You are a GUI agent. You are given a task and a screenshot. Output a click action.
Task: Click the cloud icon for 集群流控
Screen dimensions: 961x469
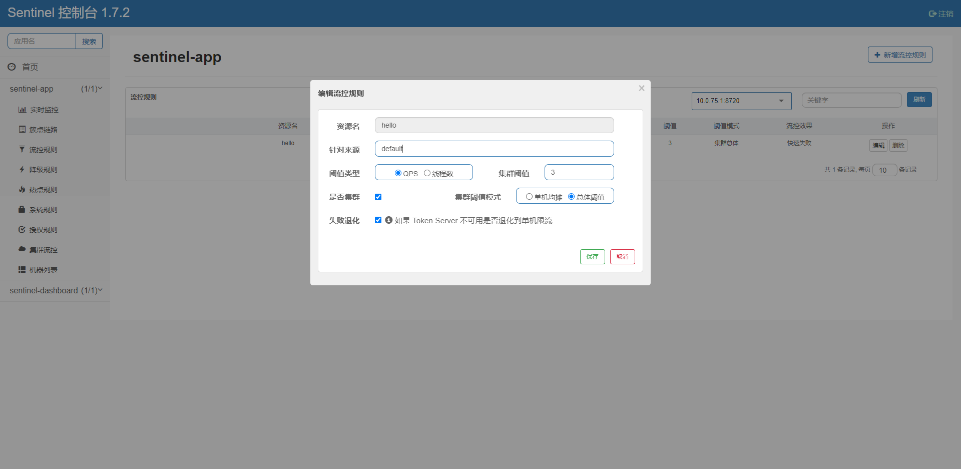coord(22,249)
